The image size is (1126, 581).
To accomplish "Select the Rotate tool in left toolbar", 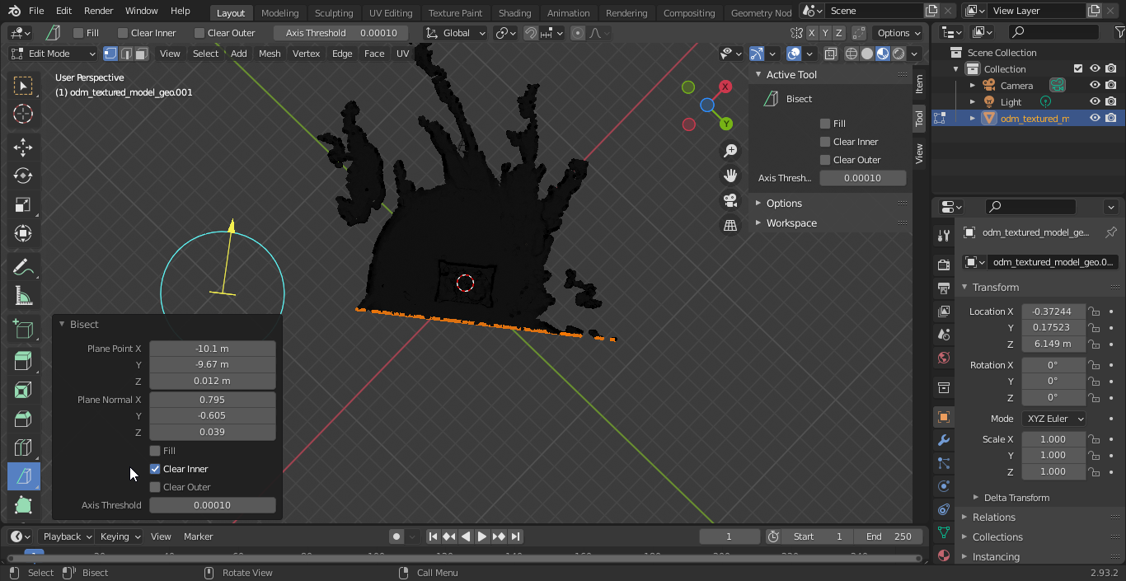I will (x=23, y=176).
